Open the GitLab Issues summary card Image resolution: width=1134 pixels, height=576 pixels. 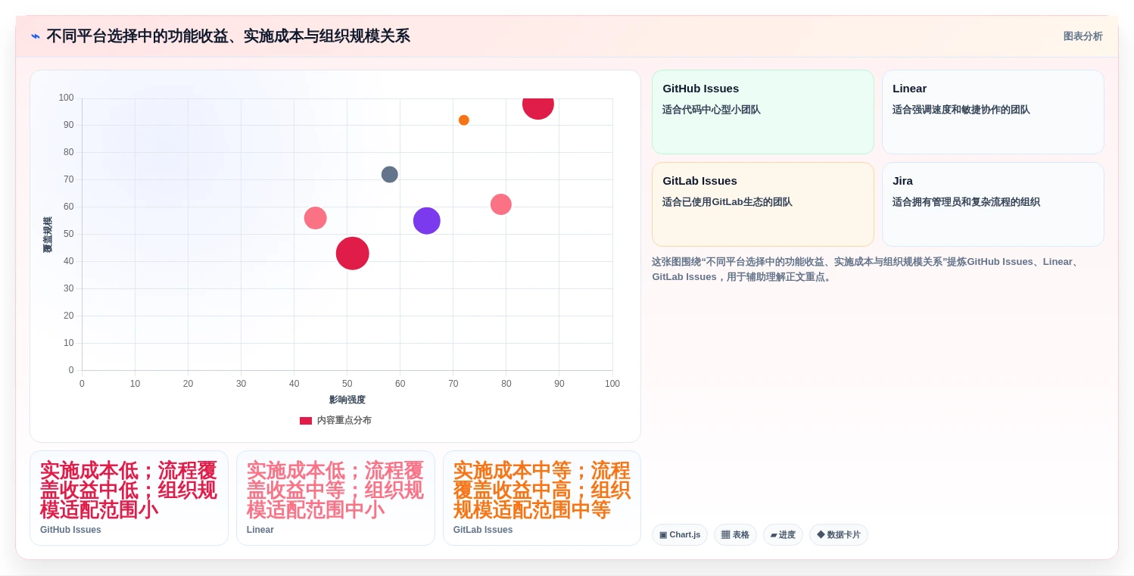tap(762, 204)
